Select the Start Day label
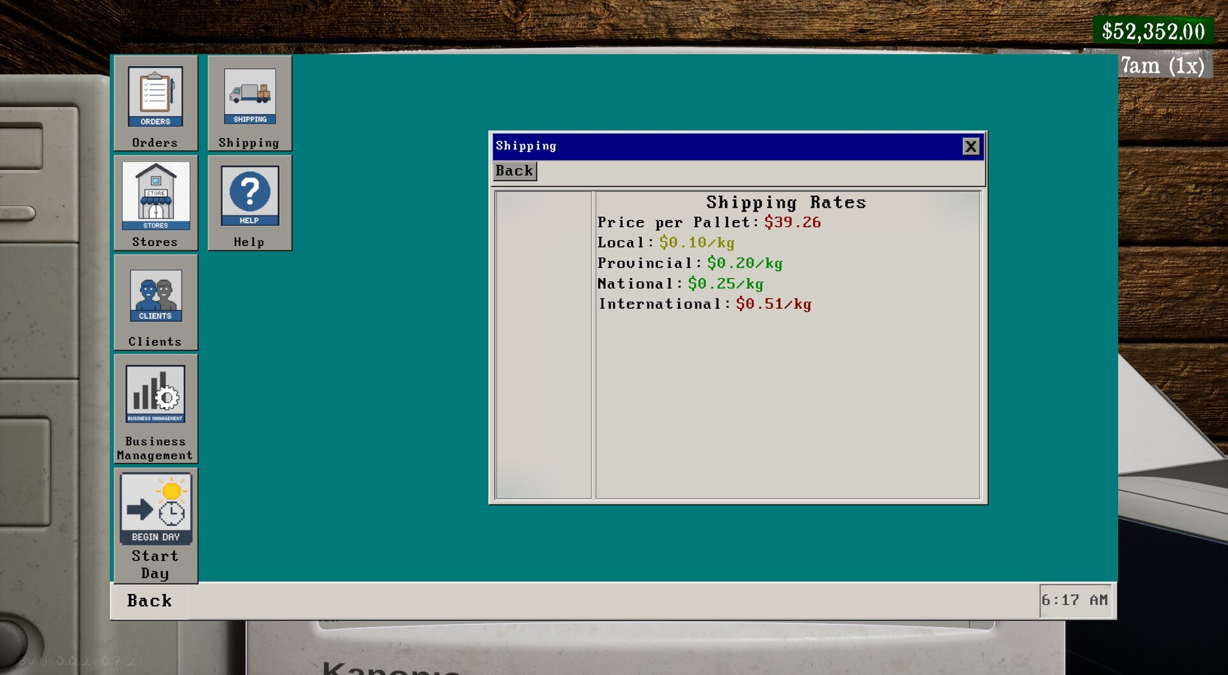Viewport: 1228px width, 675px height. click(155, 564)
